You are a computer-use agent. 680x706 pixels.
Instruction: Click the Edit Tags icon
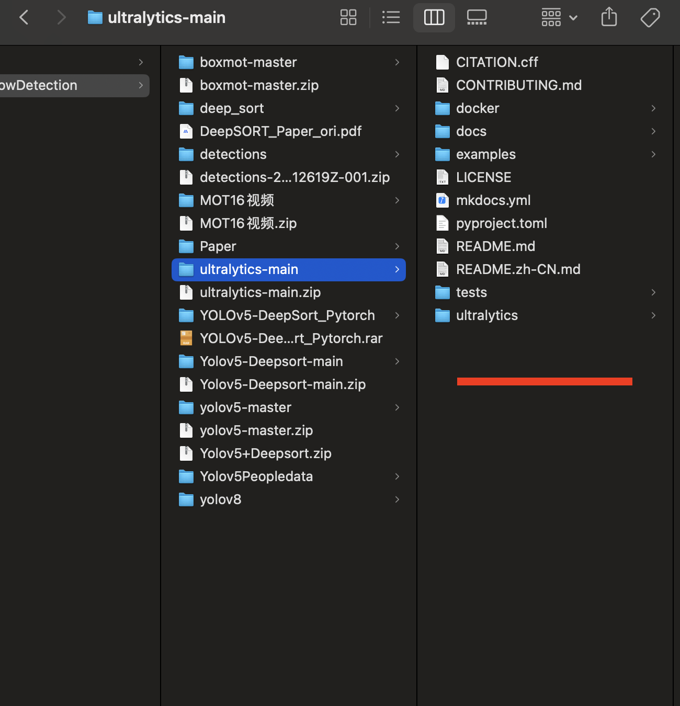(x=650, y=18)
